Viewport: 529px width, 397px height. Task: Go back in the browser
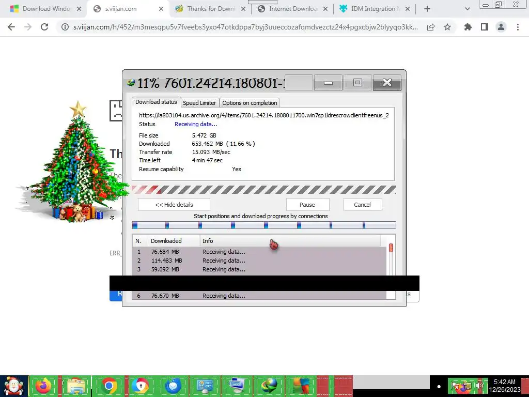click(x=11, y=27)
